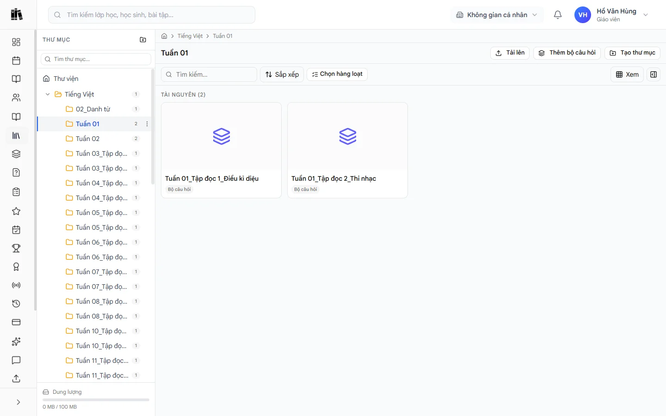This screenshot has height=416, width=666.
Task: Click Chọn hàng loạt bulk select
Action: [x=337, y=74]
